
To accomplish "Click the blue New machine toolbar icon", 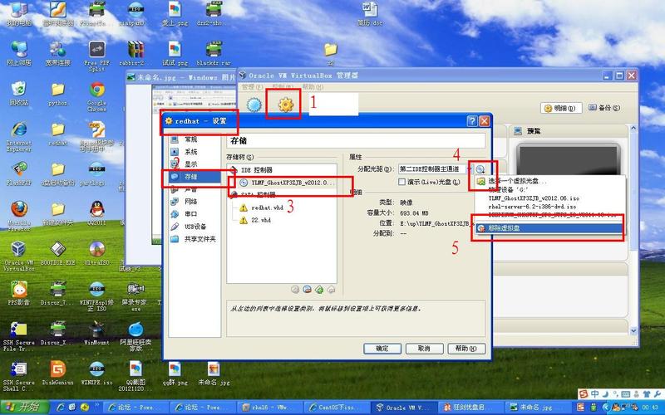I will [x=254, y=105].
